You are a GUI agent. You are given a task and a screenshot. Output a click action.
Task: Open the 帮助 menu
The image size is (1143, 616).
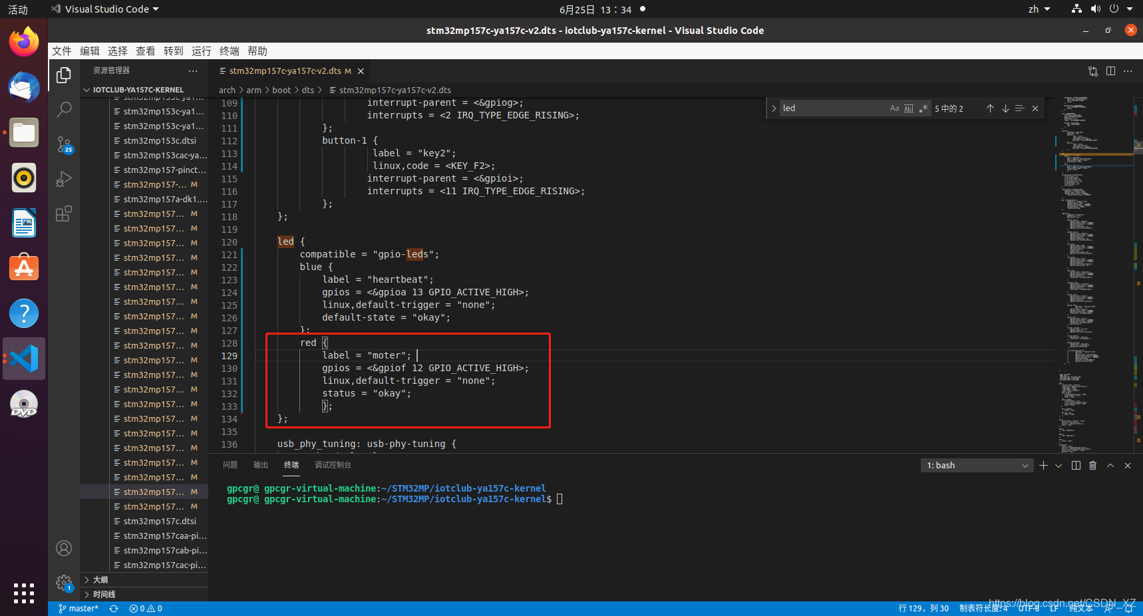click(257, 51)
